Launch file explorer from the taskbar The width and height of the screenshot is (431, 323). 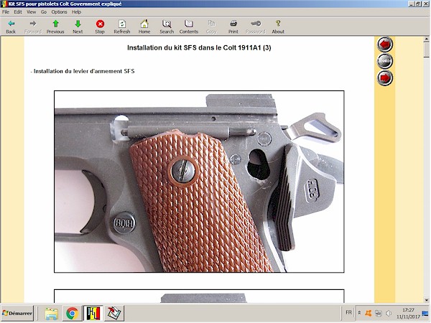[x=52, y=313]
